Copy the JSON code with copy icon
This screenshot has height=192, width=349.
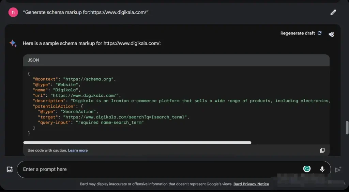click(322, 150)
